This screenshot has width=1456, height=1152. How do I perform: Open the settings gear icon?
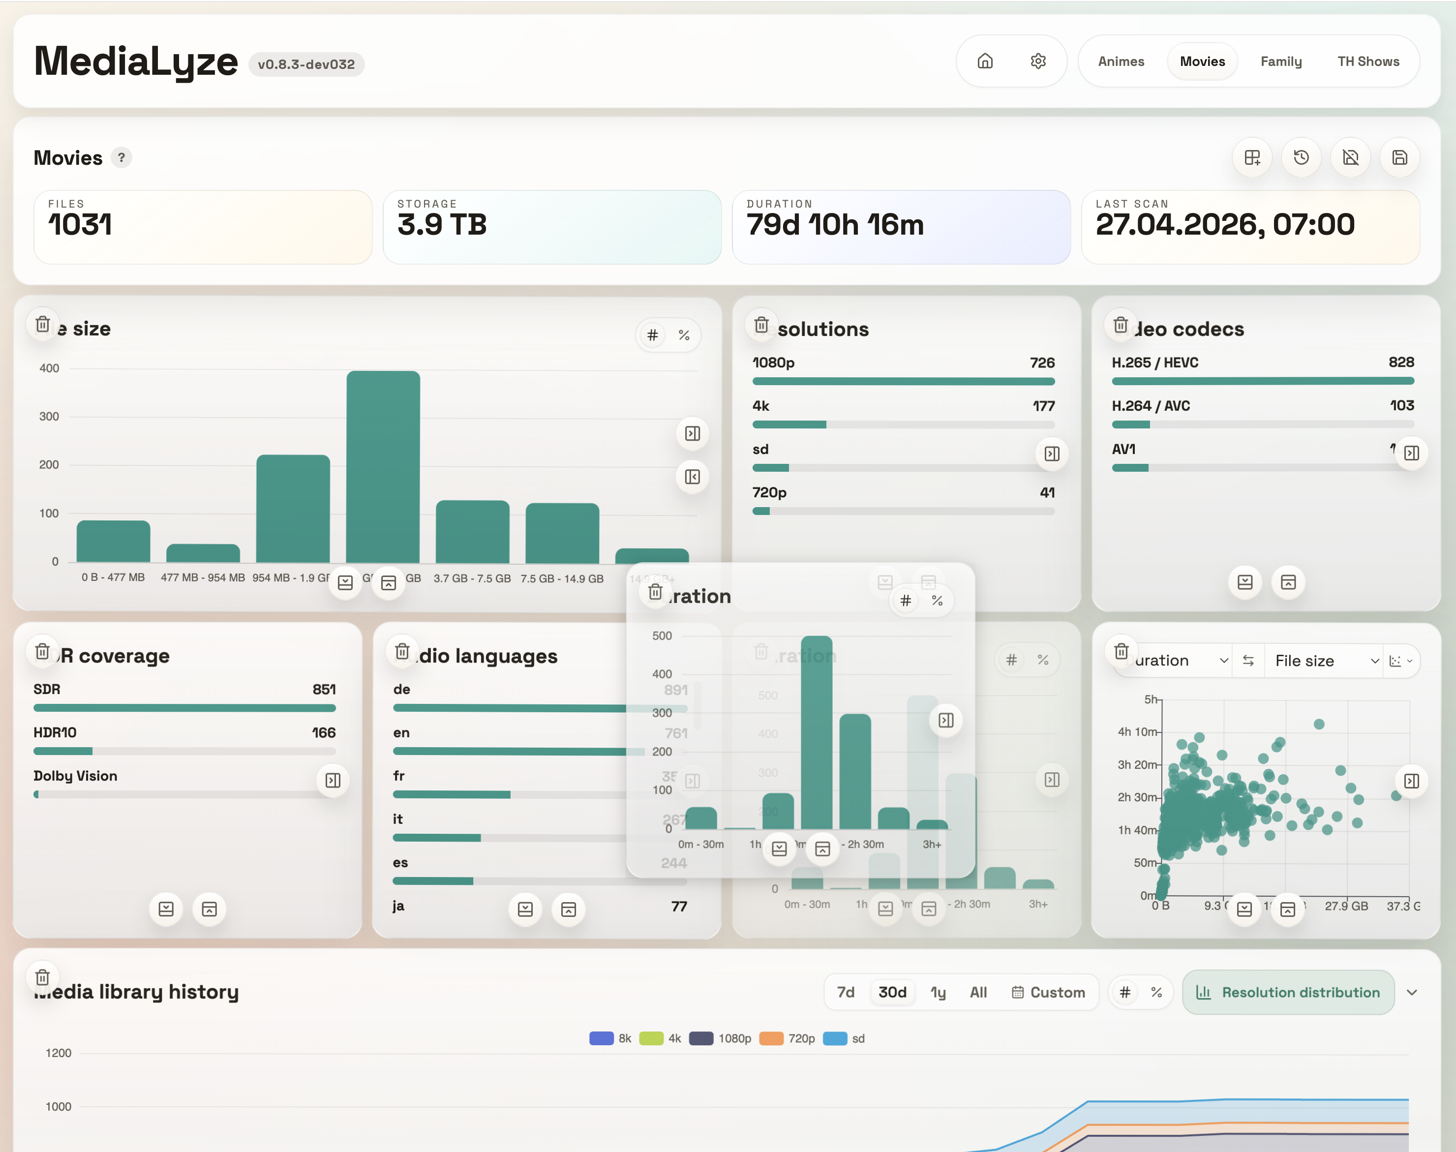click(1038, 61)
